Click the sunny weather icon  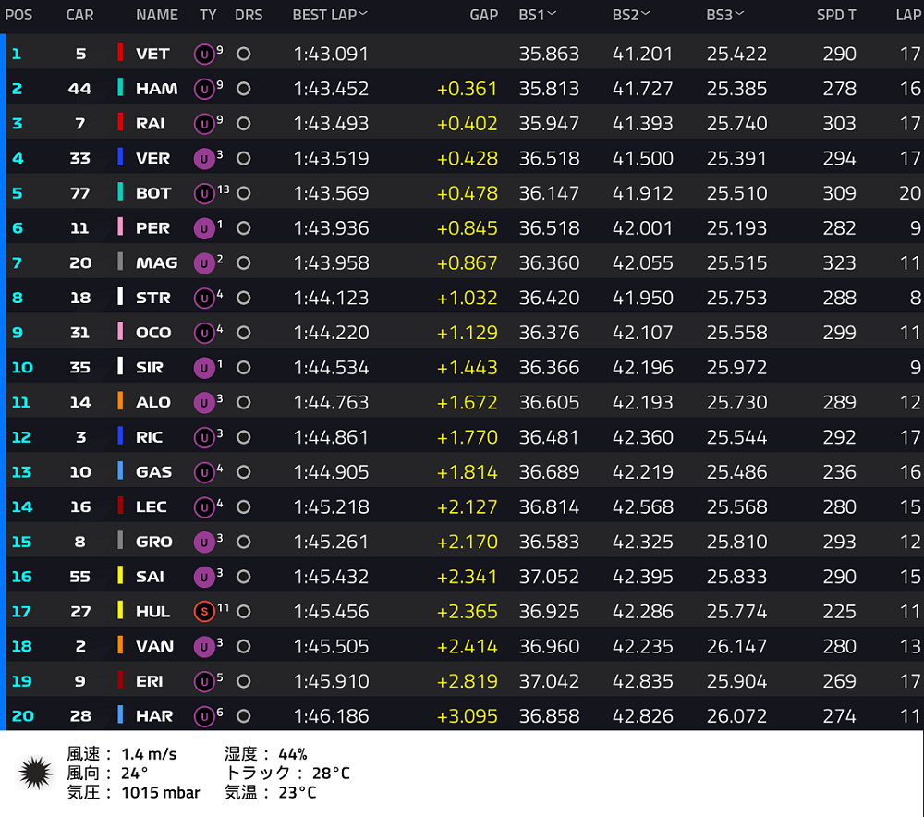35,773
